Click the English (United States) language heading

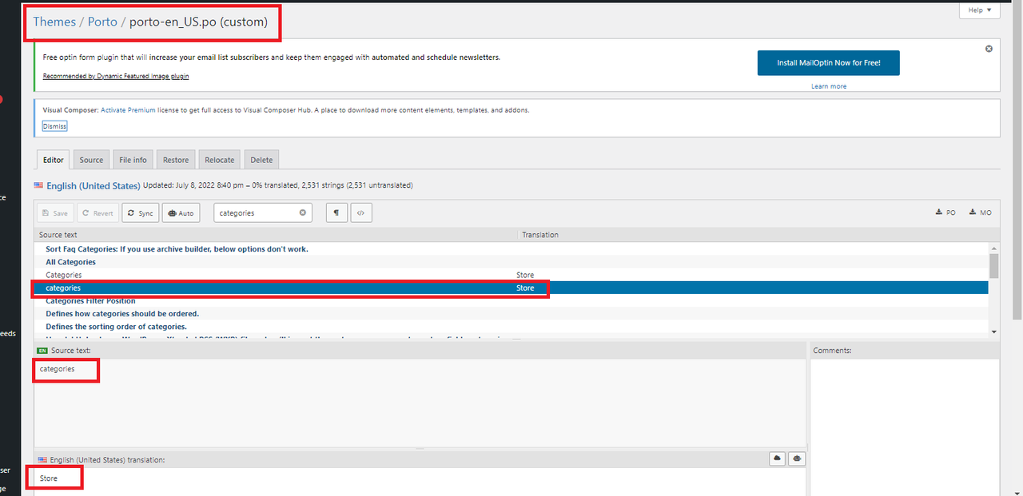(x=94, y=185)
